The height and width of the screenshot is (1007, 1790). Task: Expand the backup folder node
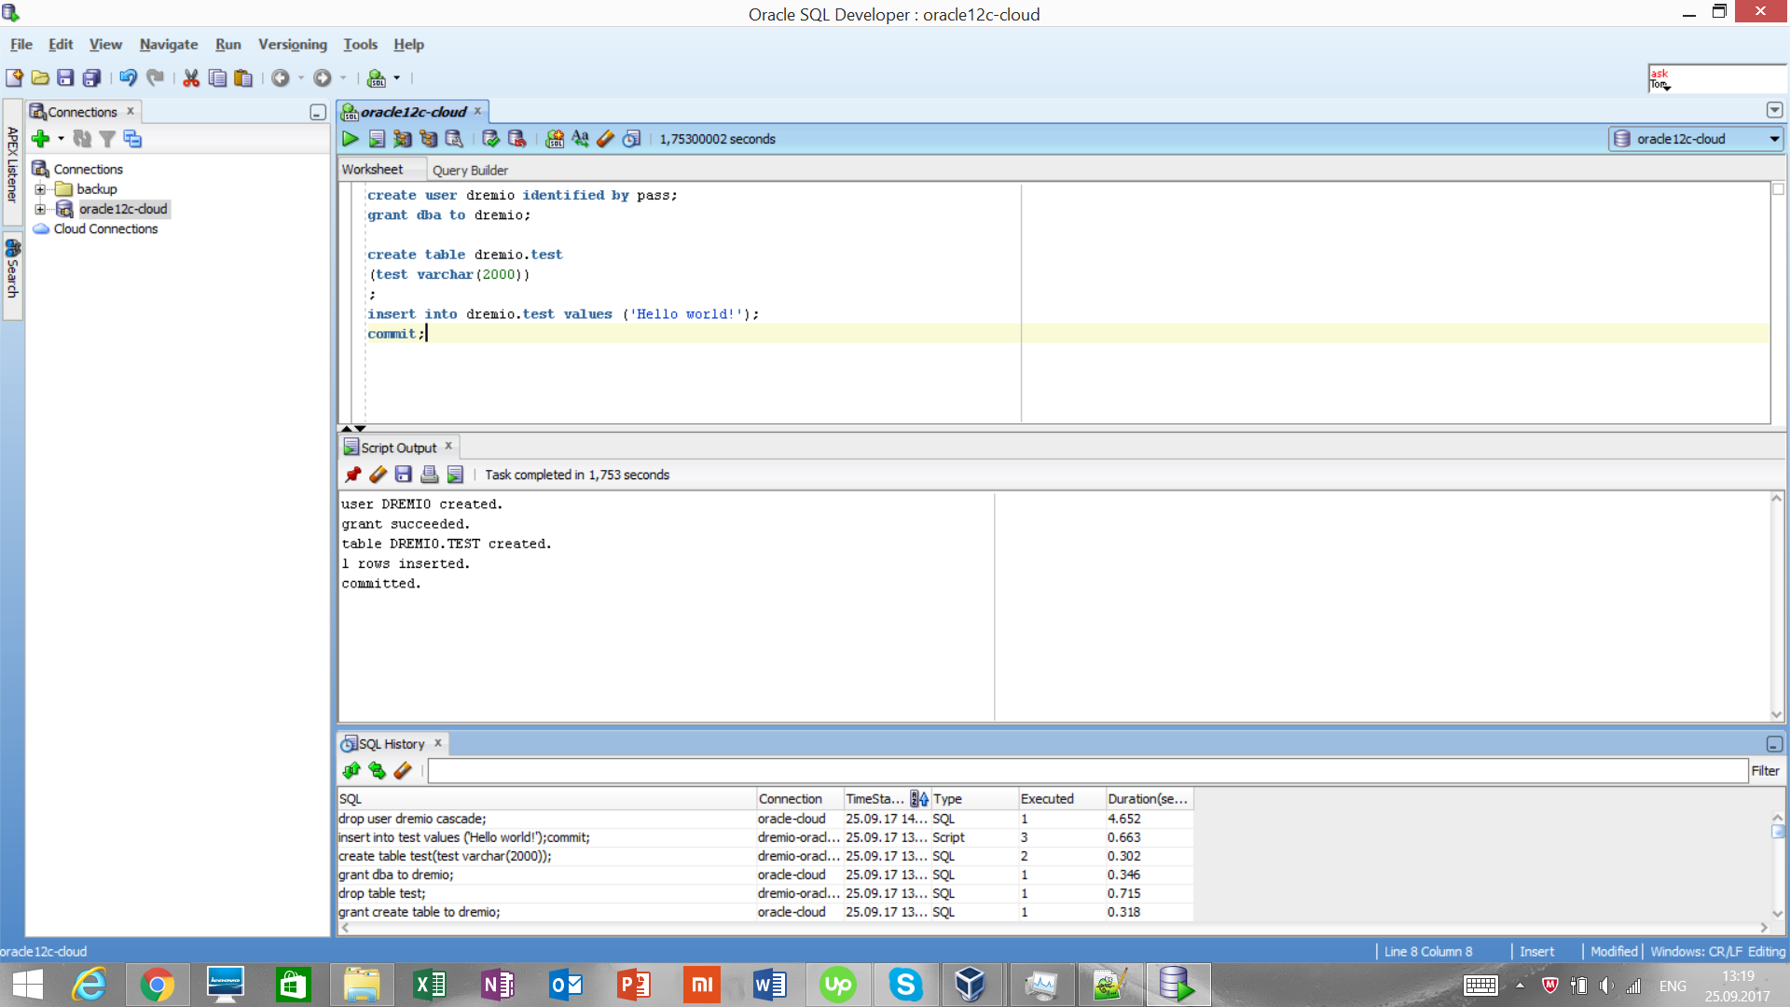40,189
